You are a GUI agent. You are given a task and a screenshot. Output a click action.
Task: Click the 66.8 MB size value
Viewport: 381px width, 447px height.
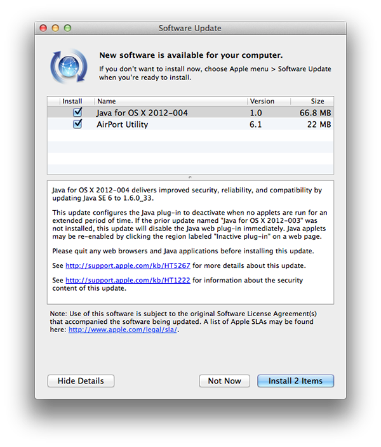point(315,113)
